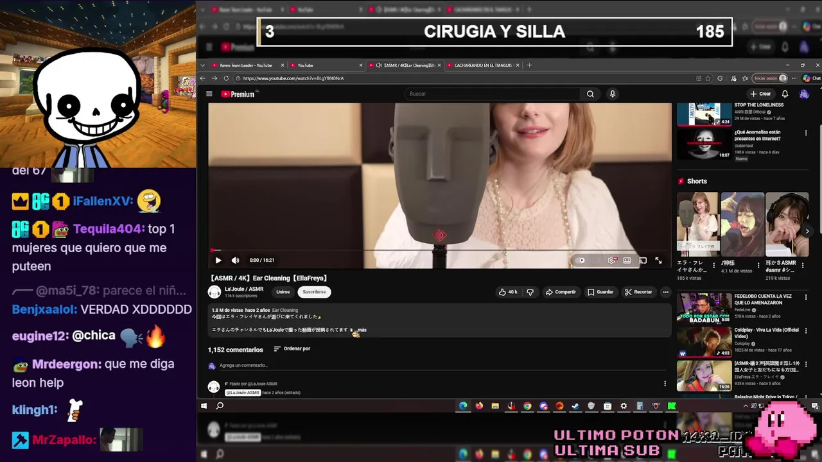Enter fullscreen on the video player
822x462 pixels.
658,260
